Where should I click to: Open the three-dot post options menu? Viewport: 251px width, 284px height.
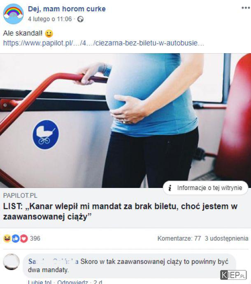click(x=246, y=8)
